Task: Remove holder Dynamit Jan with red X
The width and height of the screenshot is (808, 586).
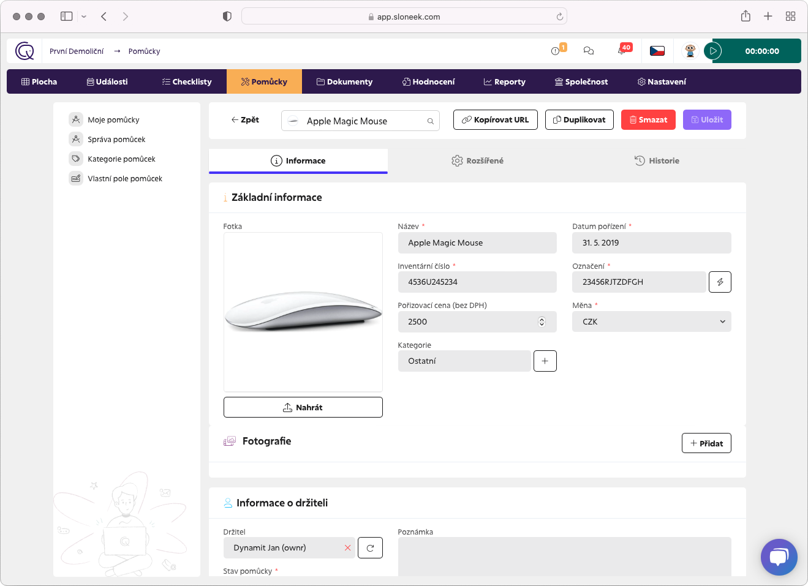Action: click(347, 547)
